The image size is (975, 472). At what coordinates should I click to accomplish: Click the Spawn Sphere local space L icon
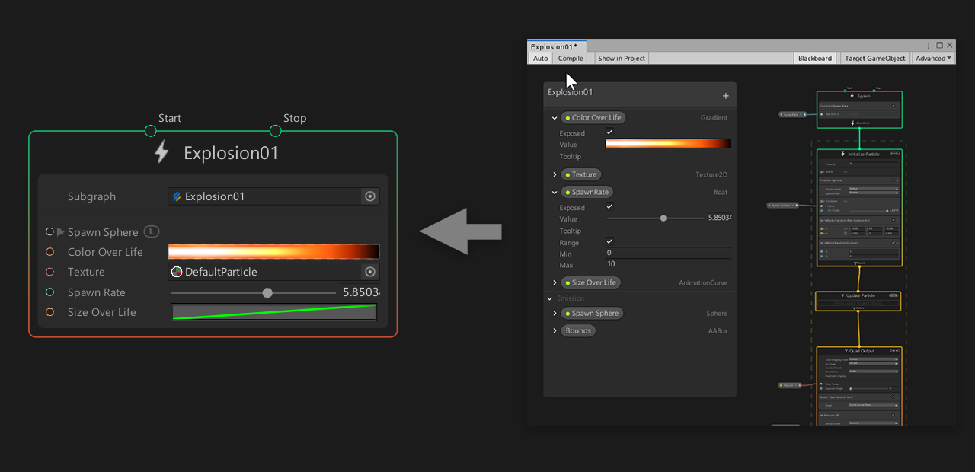152,231
